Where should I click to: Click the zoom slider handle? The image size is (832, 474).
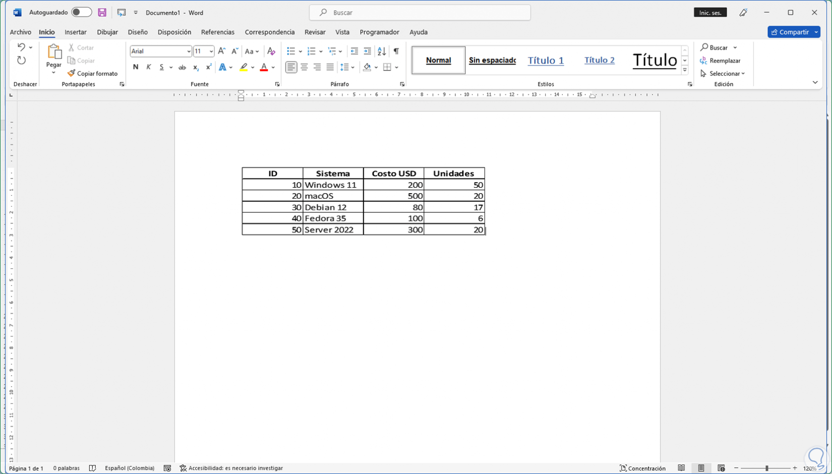click(767, 468)
